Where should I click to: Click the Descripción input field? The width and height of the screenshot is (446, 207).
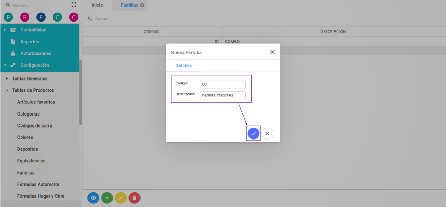[x=223, y=95]
